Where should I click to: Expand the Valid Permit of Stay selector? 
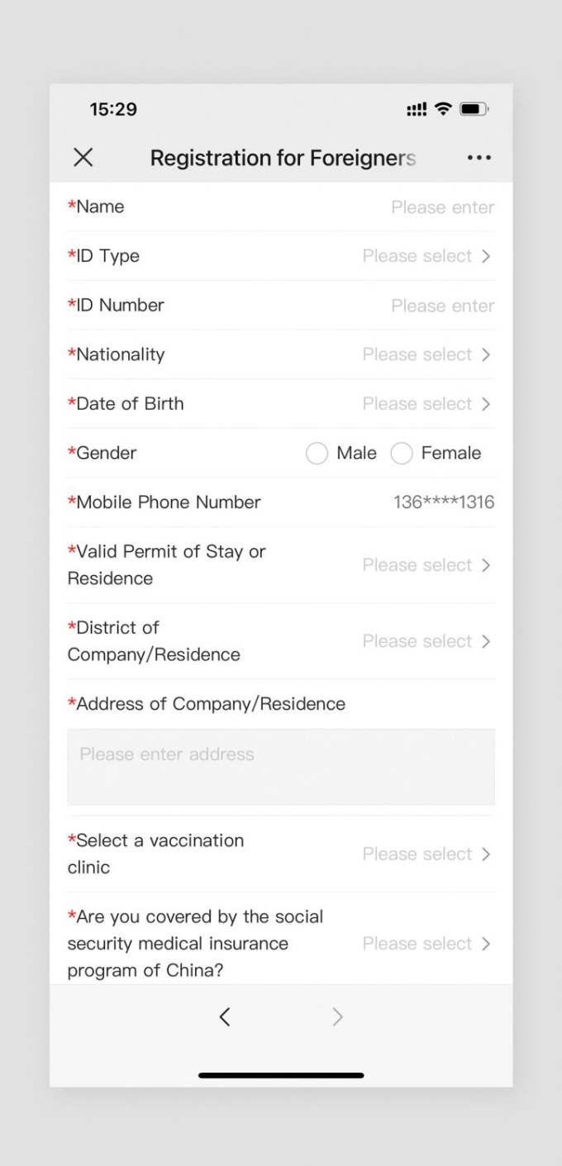(426, 565)
